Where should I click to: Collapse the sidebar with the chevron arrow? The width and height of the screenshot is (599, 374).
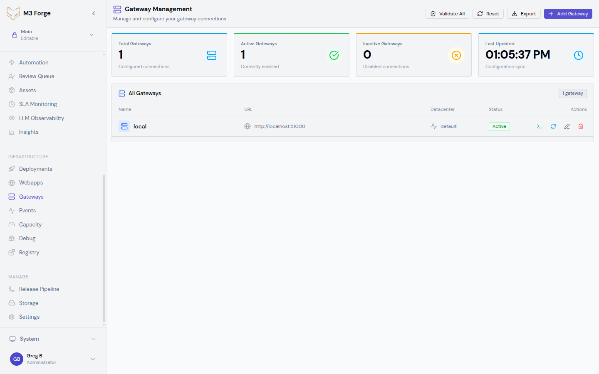coord(94,13)
